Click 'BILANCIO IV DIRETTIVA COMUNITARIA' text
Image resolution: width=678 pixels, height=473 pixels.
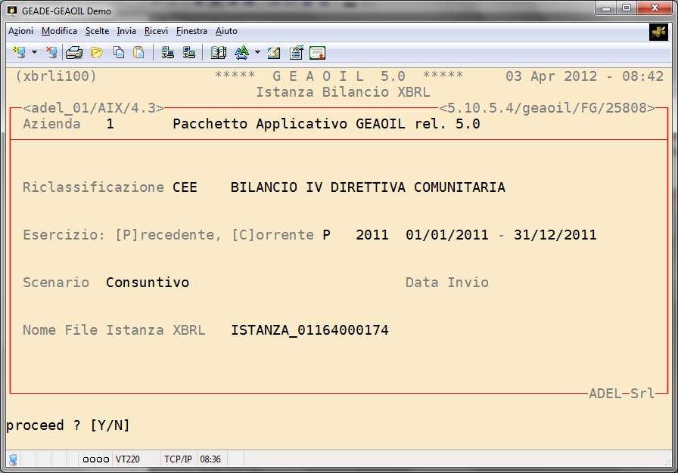368,187
